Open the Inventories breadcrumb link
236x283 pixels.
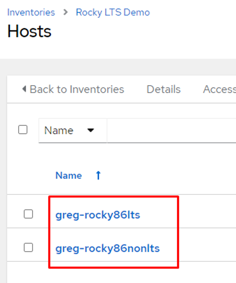click(31, 12)
